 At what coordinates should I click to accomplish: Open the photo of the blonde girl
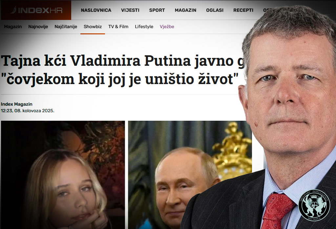point(63,175)
